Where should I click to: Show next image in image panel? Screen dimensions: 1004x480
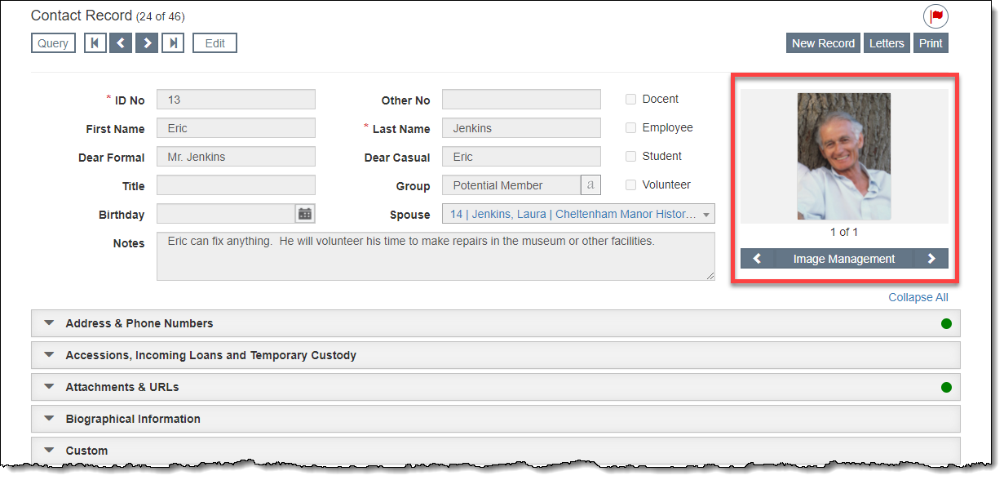coord(931,259)
